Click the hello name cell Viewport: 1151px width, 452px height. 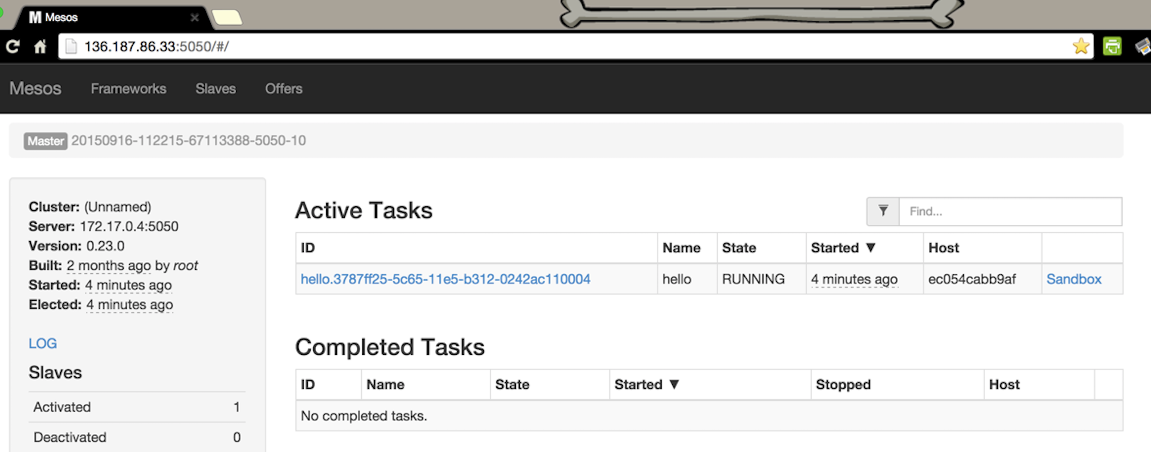click(677, 279)
